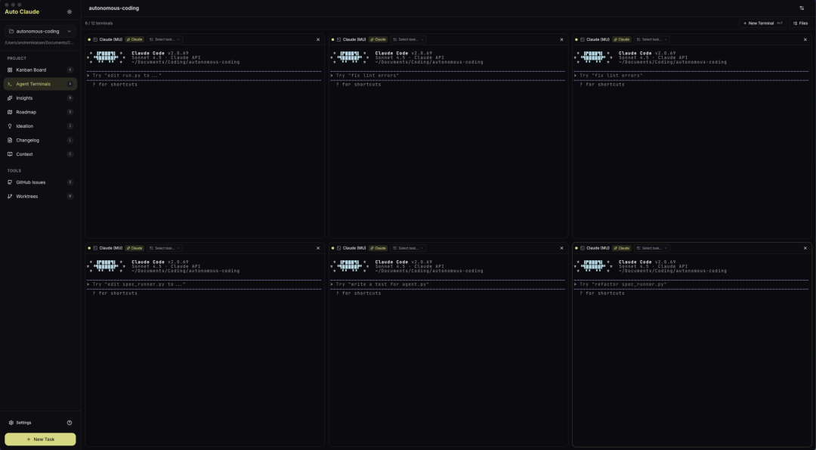Viewport: 816px width, 450px height.
Task: Close the "write a test for agent.py" terminal
Action: tap(561, 248)
